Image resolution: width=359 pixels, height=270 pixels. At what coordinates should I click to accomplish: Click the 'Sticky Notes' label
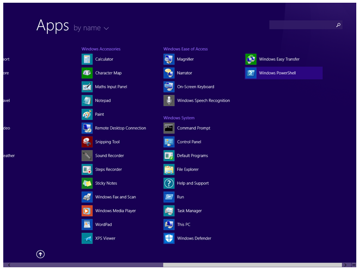click(106, 183)
